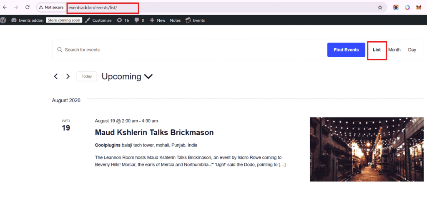Screen dimensions: 427x199
Task: Go to next events with right chevron
Action: pyautogui.click(x=68, y=76)
